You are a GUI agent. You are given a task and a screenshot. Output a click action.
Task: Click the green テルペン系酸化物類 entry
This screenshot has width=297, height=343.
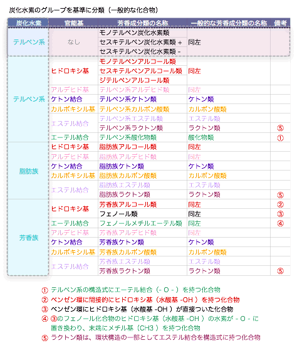point(128,137)
